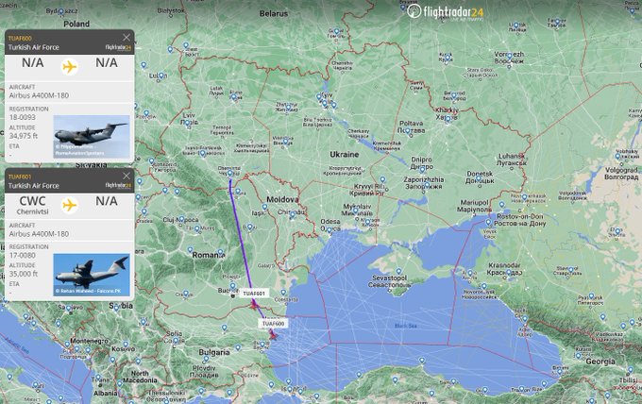Click Dnipro airport pin
642x404 pixels.
tap(422, 169)
